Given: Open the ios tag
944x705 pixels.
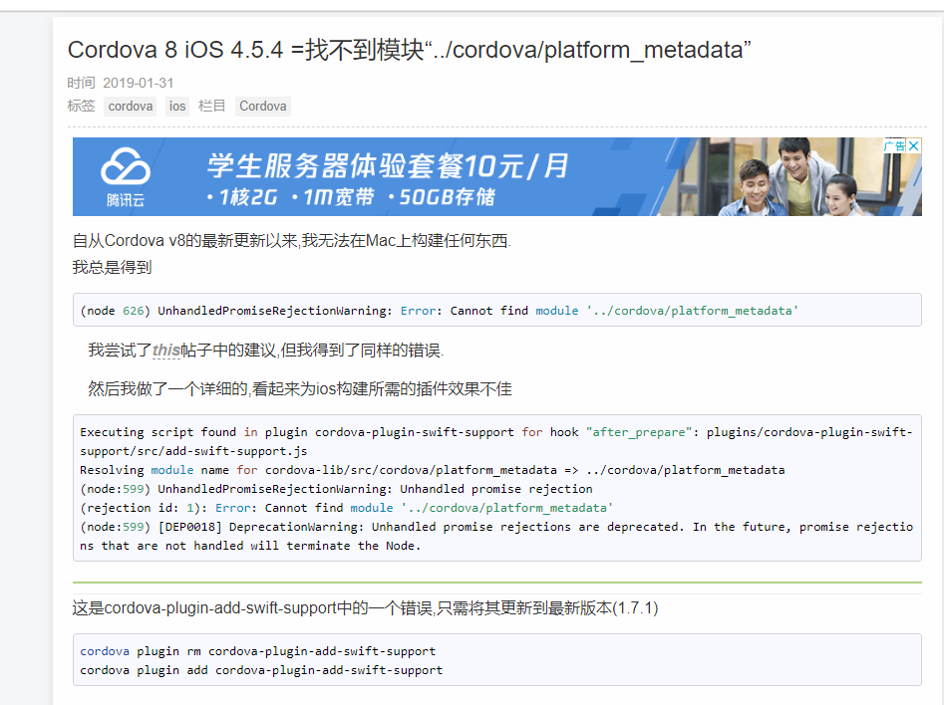Looking at the screenshot, I should (177, 107).
